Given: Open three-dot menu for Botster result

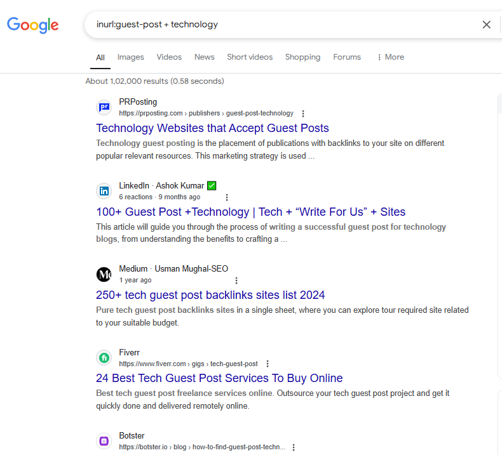Looking at the screenshot, I should pyautogui.click(x=294, y=447).
